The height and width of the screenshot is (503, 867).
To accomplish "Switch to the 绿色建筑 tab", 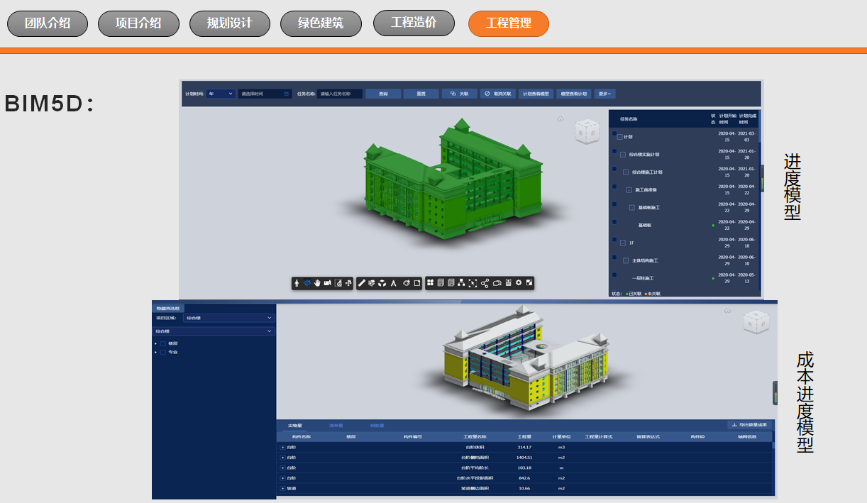I will coord(321,23).
